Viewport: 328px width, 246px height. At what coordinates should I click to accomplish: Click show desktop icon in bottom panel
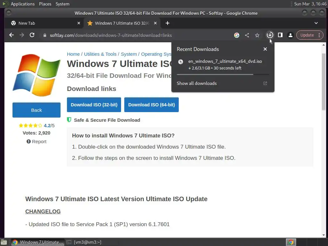tap(4, 242)
